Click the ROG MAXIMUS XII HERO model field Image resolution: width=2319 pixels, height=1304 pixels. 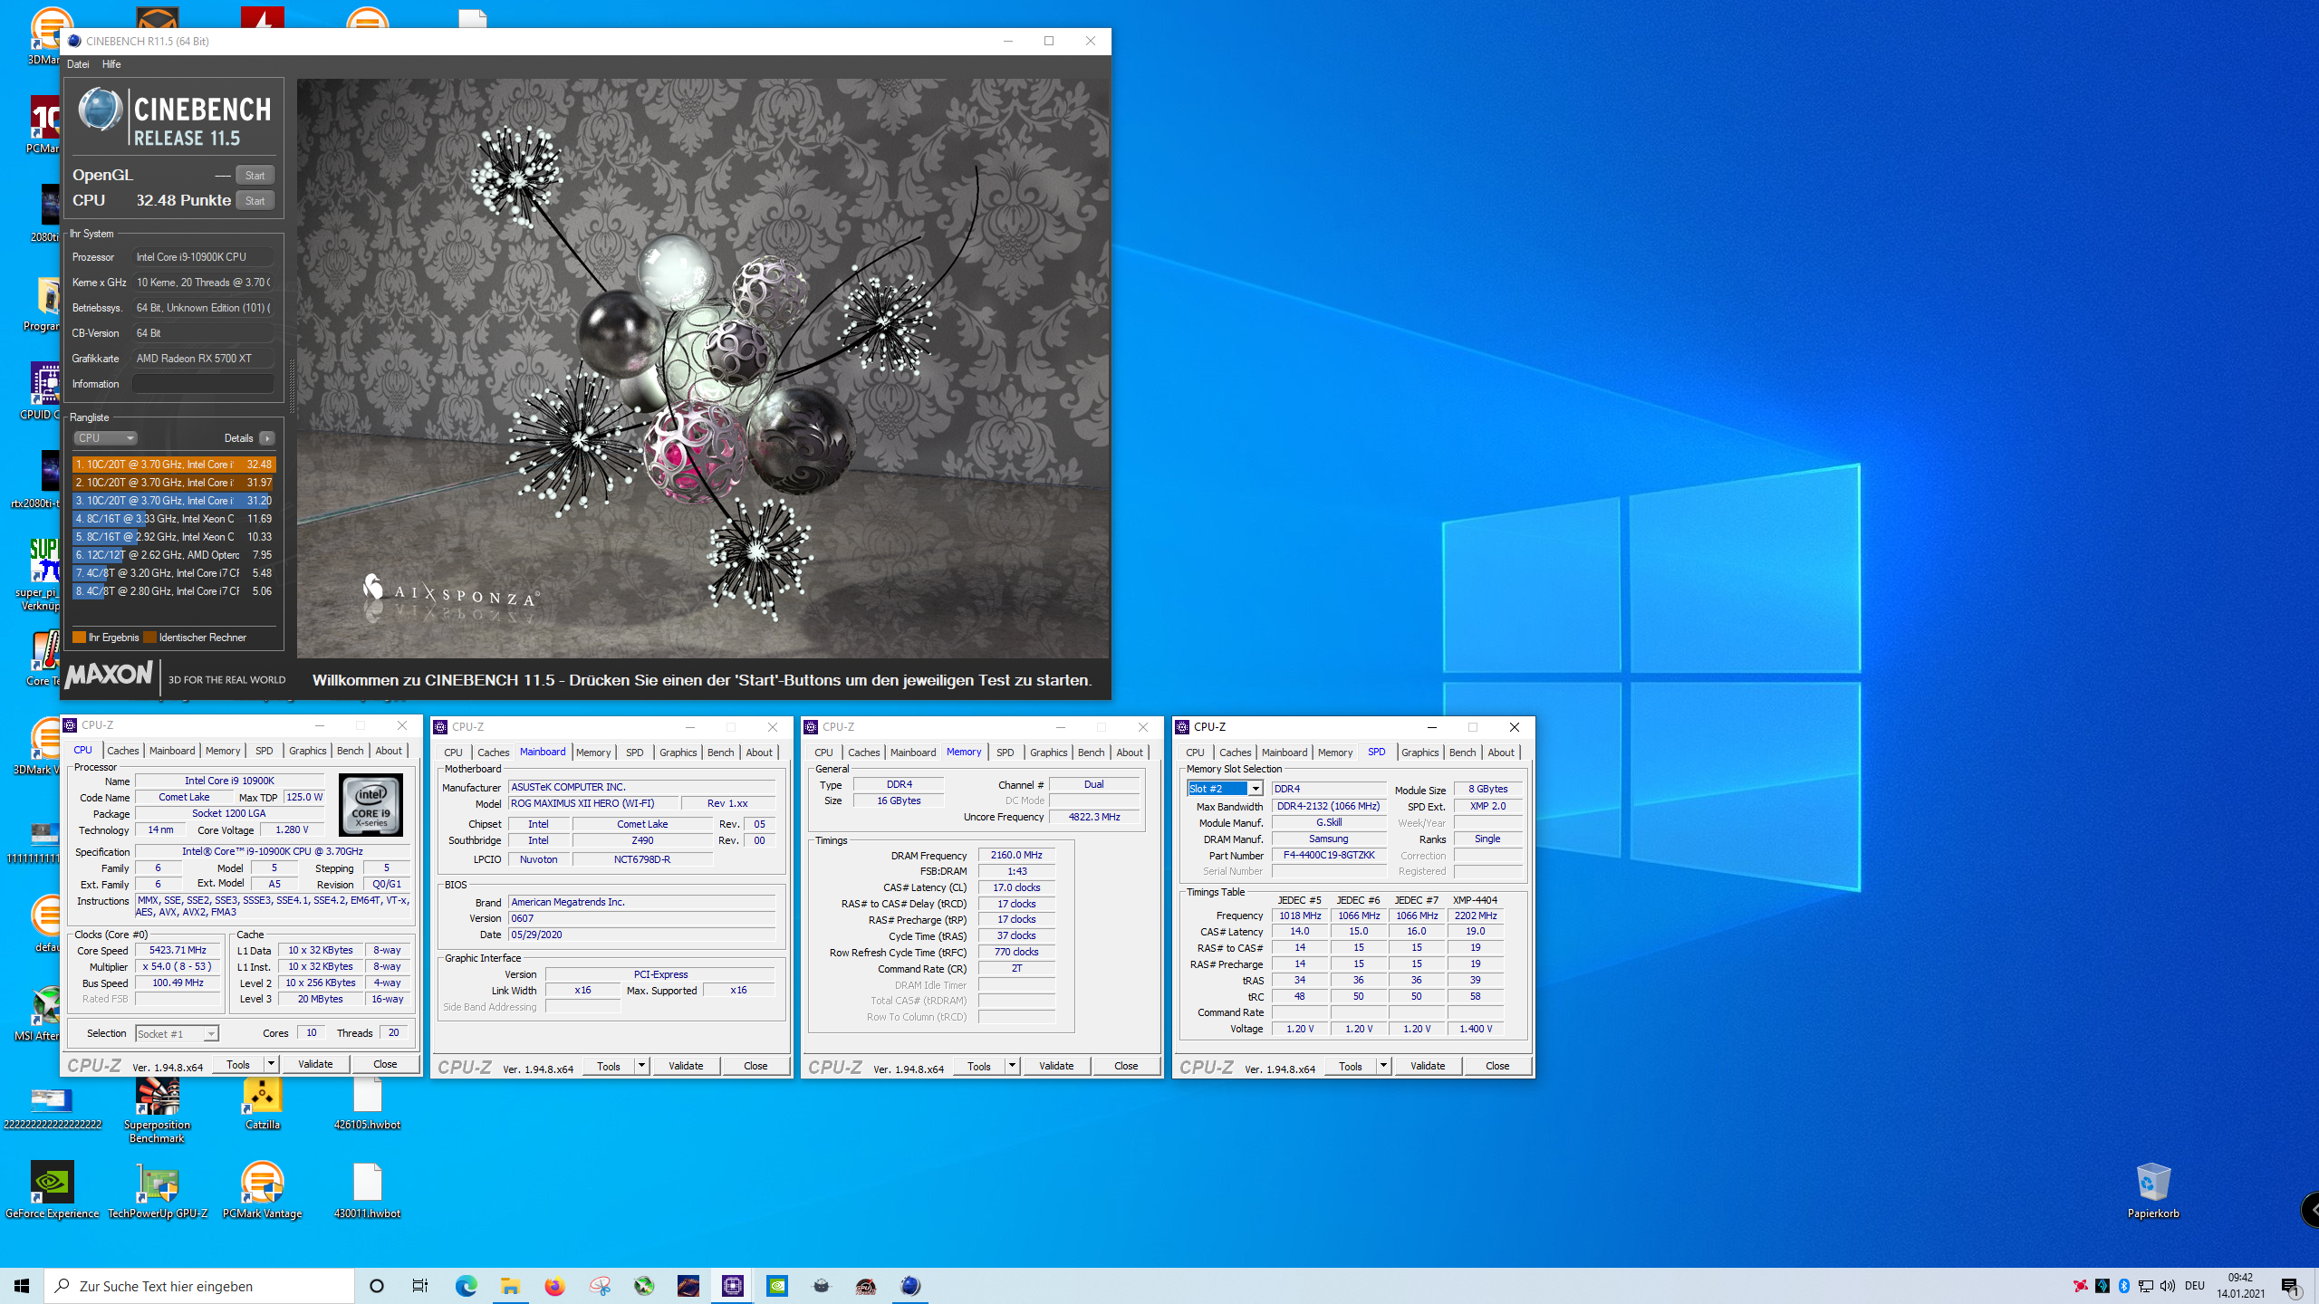[592, 803]
